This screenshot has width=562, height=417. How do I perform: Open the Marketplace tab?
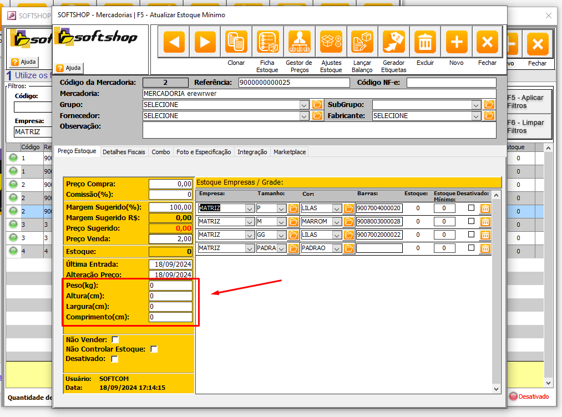pos(289,152)
